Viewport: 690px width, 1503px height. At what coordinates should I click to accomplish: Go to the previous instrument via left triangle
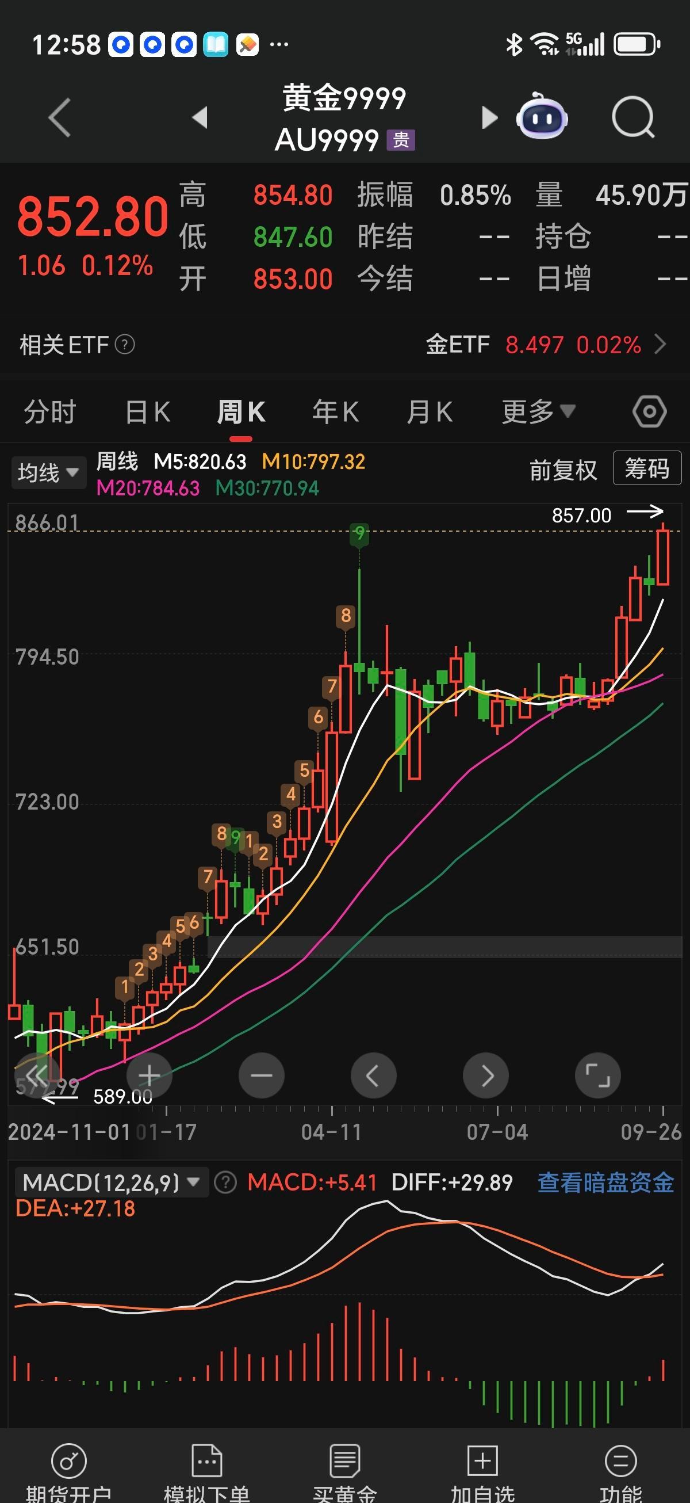(200, 117)
